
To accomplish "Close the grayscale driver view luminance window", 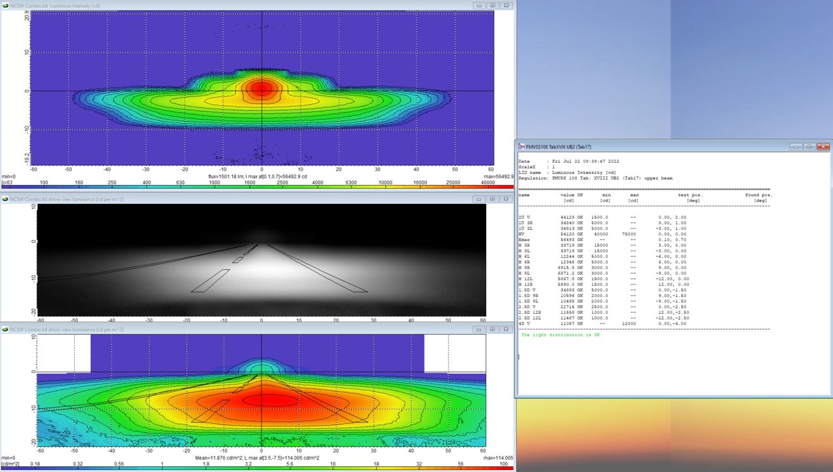I will point(506,199).
